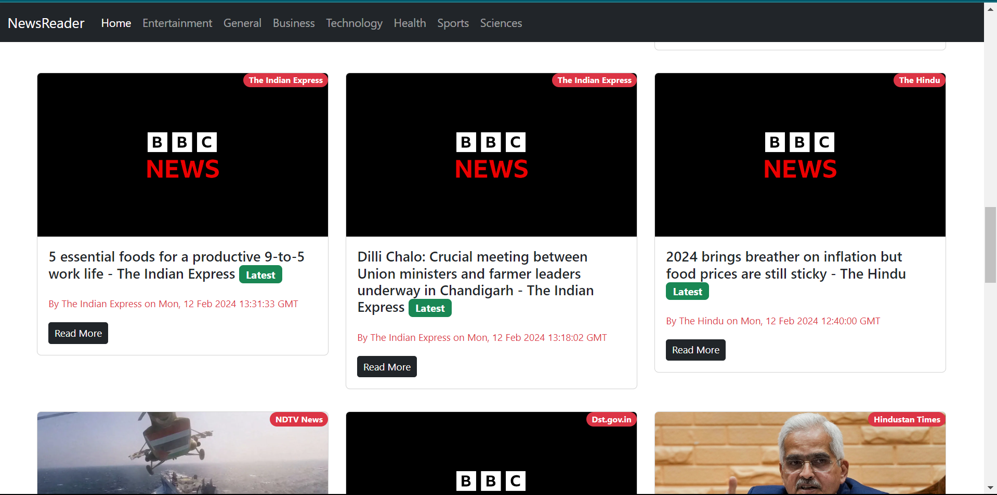Click Read More on the inflation breather article
Screen dimensions: 997x495
point(695,350)
